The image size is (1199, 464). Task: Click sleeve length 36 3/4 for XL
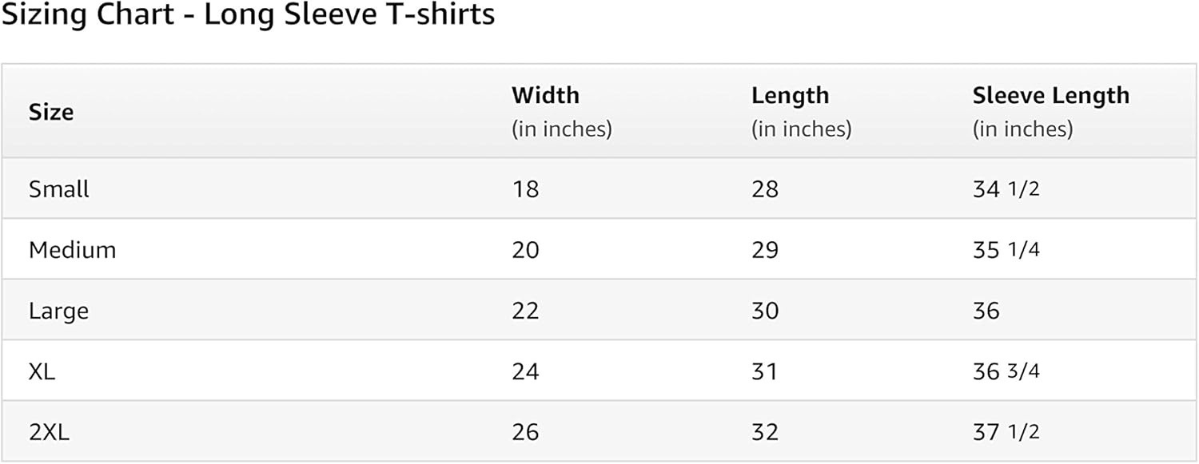click(1006, 371)
